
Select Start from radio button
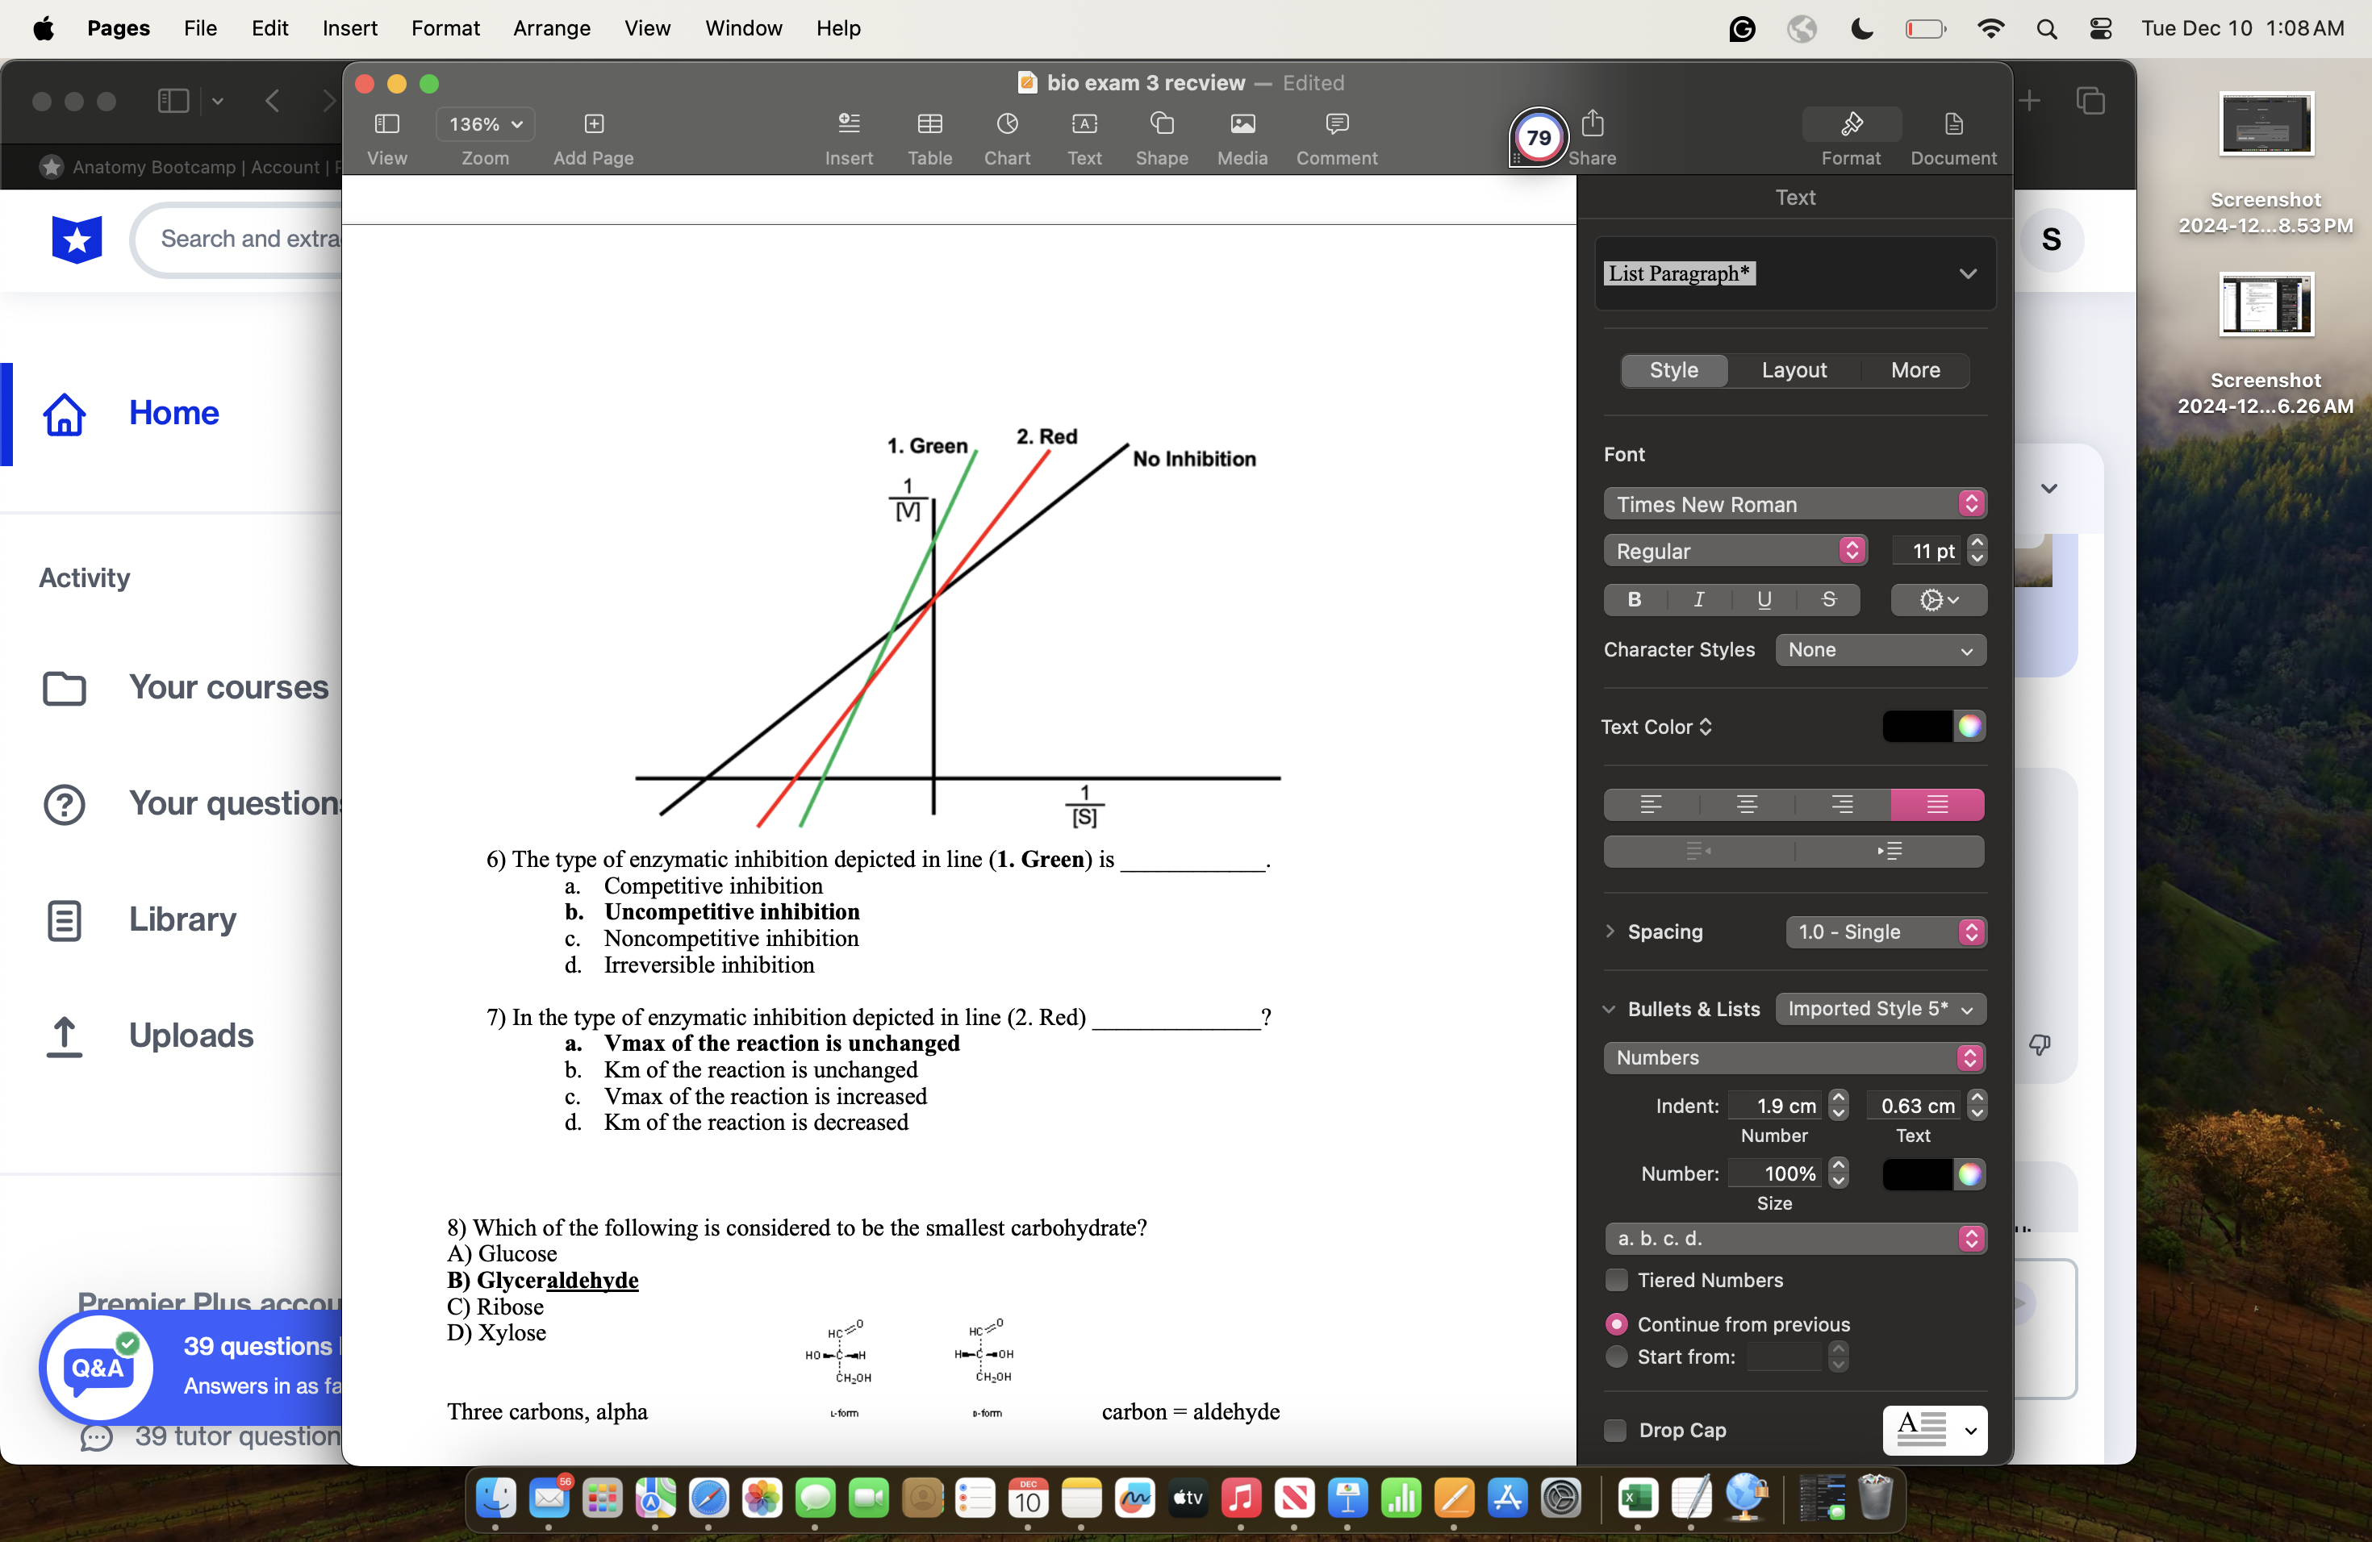(1617, 1357)
